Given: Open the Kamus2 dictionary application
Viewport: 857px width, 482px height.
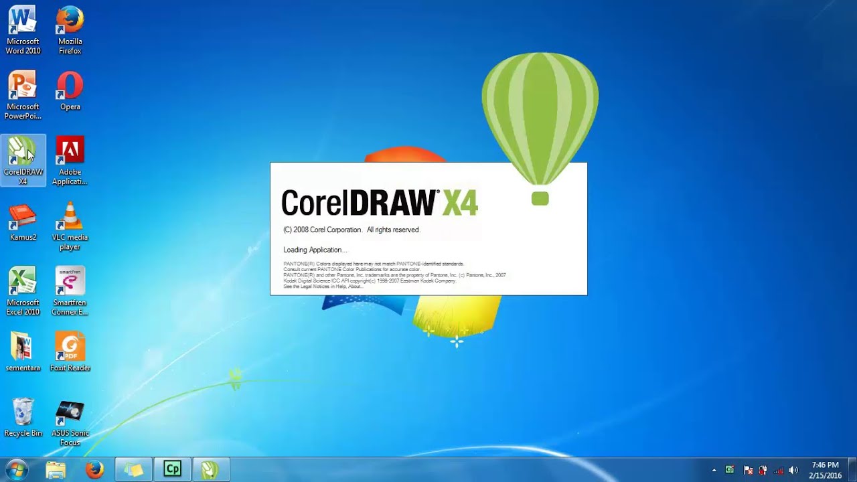Looking at the screenshot, I should point(23,218).
